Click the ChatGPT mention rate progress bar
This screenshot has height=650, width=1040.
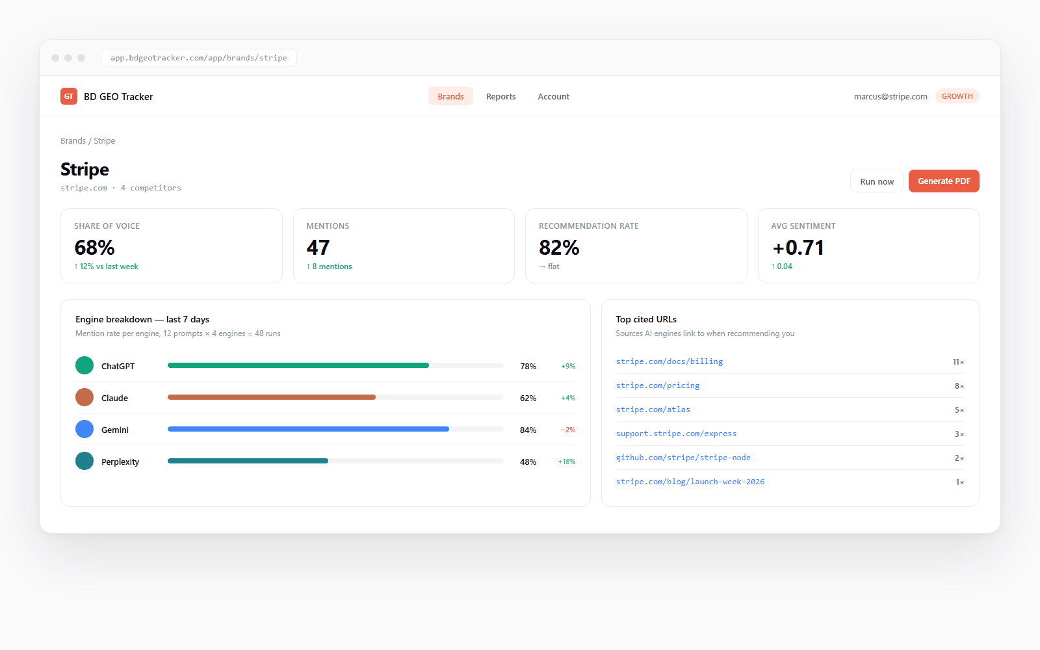coord(335,365)
